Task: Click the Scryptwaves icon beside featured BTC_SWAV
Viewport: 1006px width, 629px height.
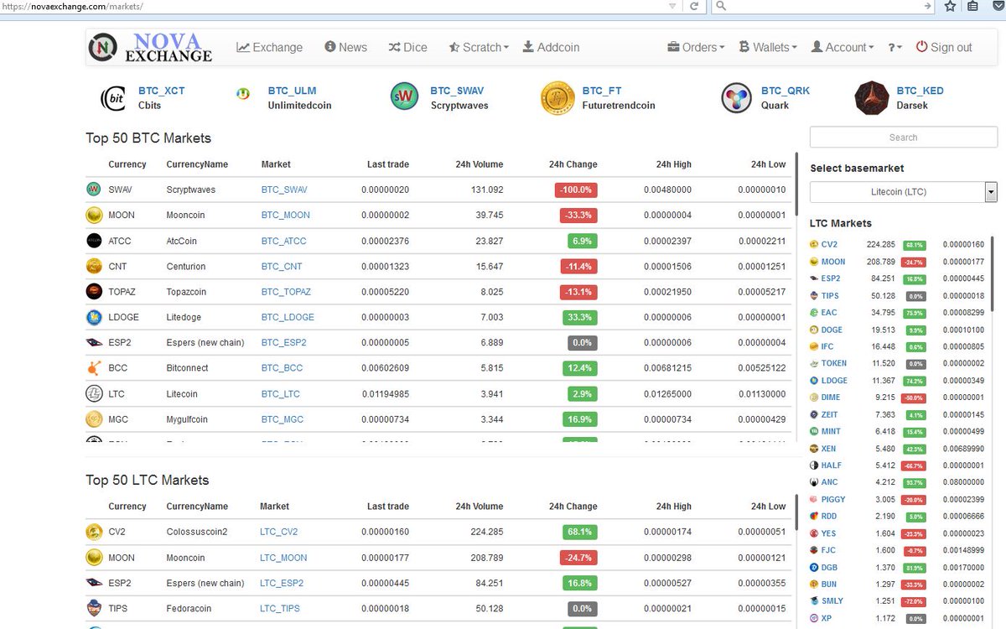Action: tap(404, 98)
